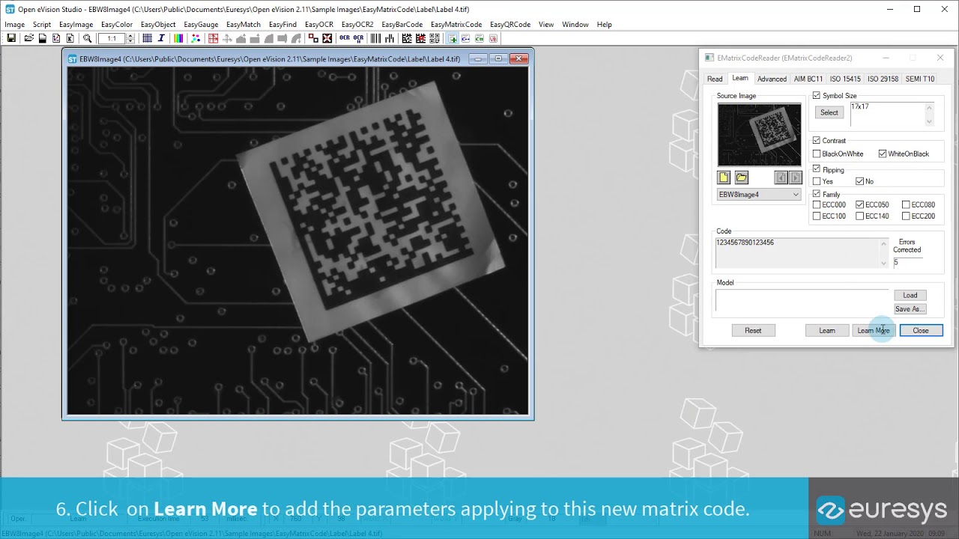Click the VB script toolbar icon
959x539 pixels.
coord(493,38)
